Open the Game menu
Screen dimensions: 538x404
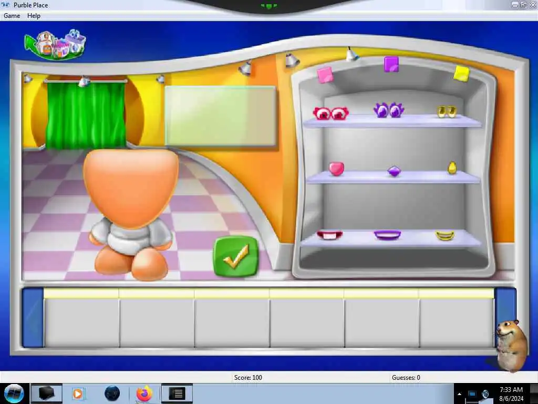[x=12, y=16]
